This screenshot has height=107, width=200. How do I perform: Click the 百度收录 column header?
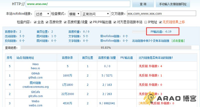pyautogui.click(x=67, y=58)
